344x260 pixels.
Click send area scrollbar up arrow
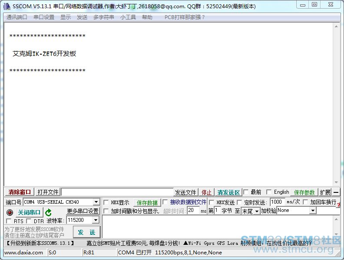pos(336,219)
